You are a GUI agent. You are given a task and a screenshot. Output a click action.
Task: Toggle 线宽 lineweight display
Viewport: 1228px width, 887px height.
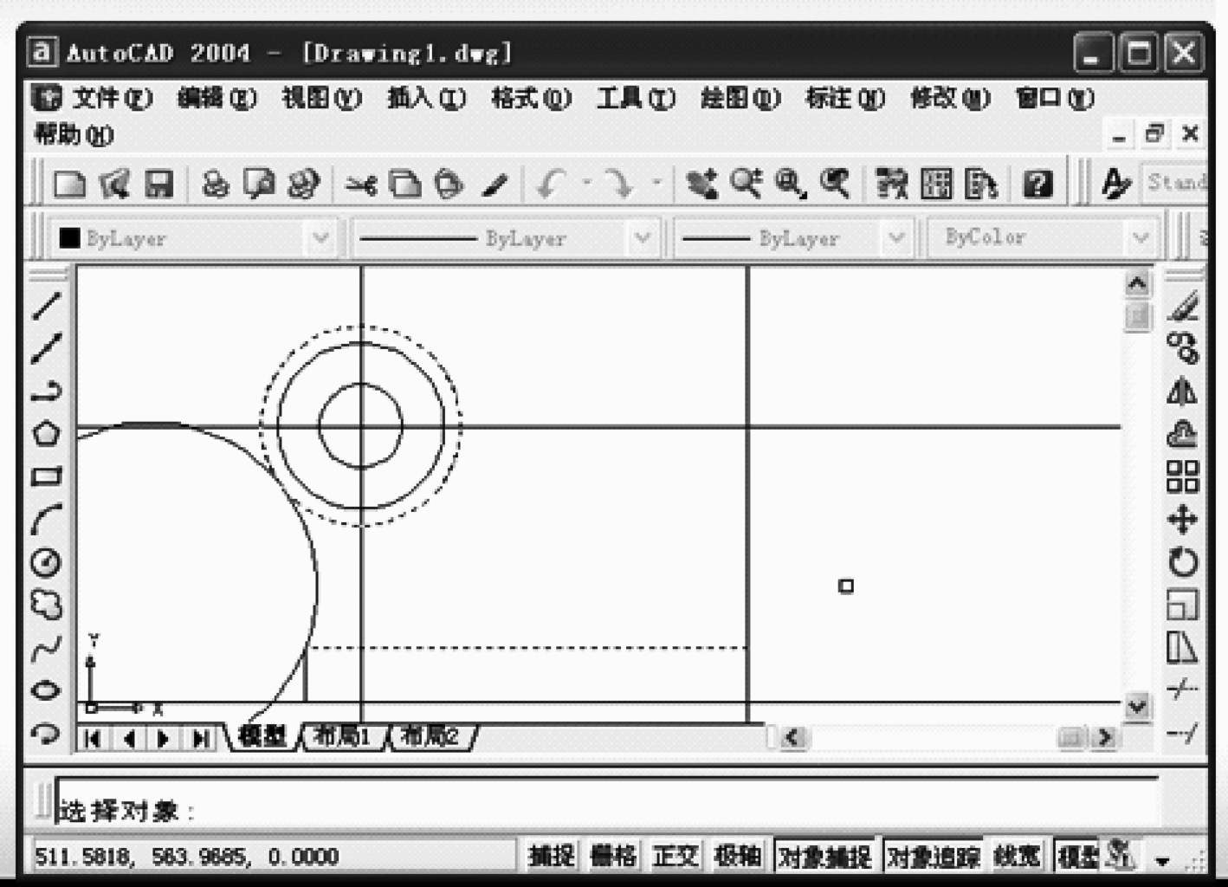[1017, 857]
